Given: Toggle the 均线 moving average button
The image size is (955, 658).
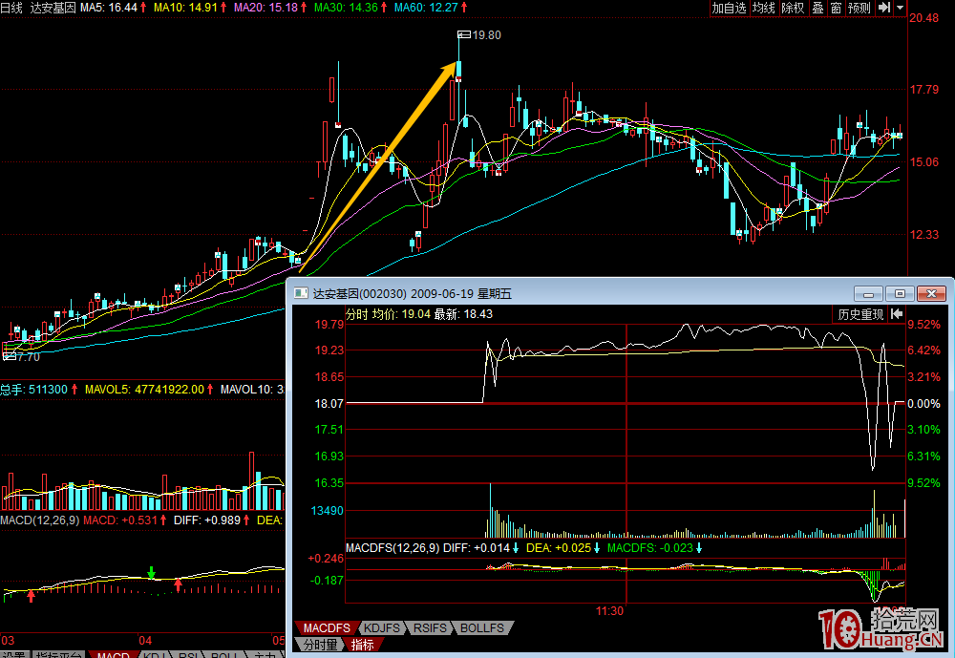Looking at the screenshot, I should (x=764, y=8).
